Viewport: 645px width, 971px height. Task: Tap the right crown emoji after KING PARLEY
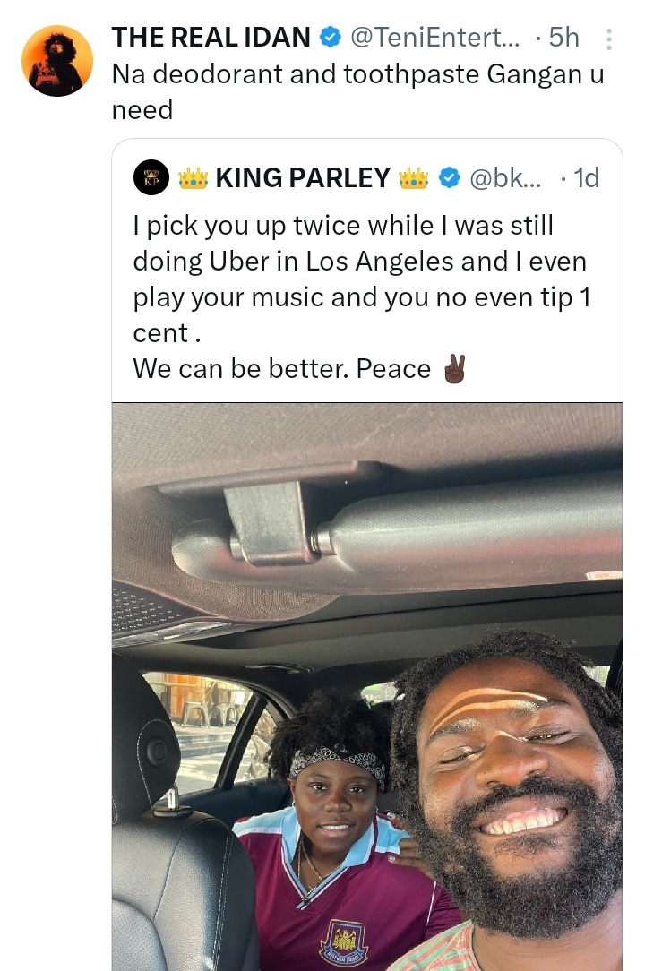(414, 178)
